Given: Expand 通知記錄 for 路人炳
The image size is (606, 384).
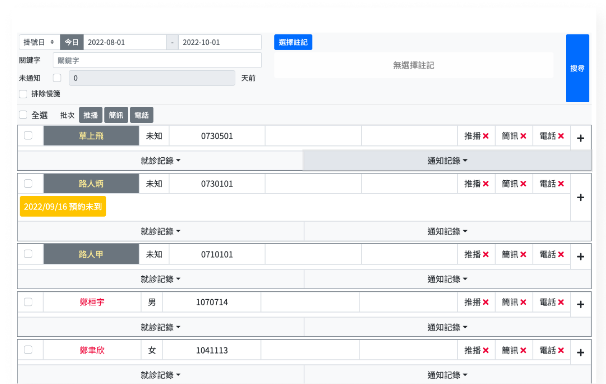Looking at the screenshot, I should click(x=447, y=231).
